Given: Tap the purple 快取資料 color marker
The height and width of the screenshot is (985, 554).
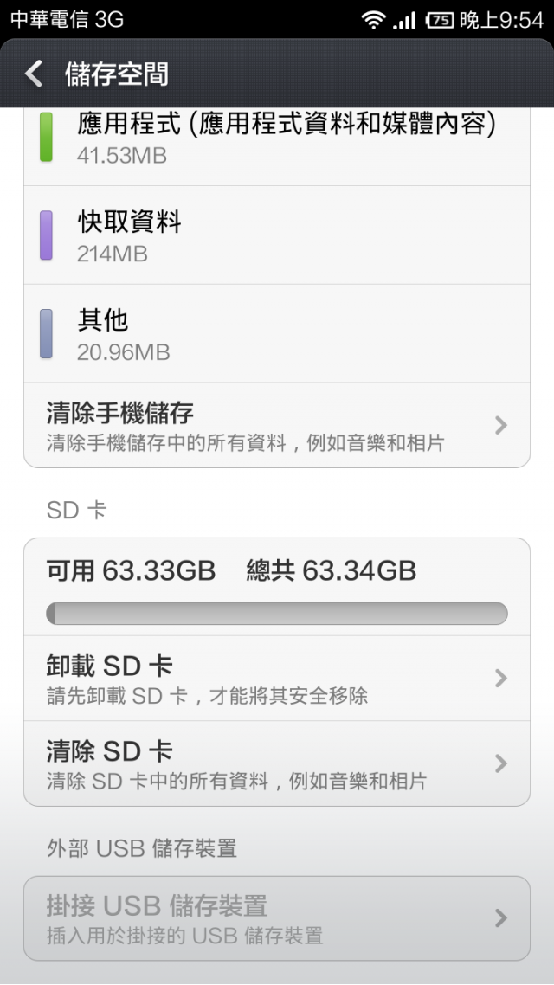Looking at the screenshot, I should 46,235.
